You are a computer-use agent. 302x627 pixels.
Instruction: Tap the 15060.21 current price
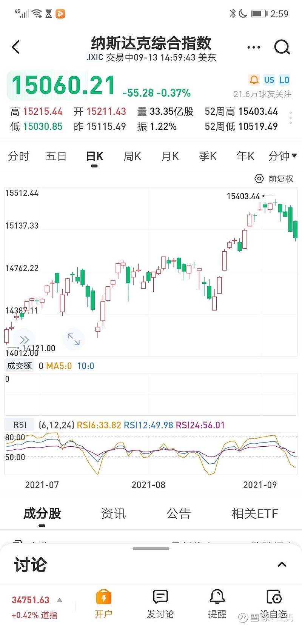pos(63,85)
